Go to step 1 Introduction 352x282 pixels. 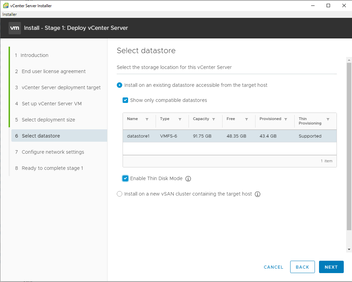(32, 55)
